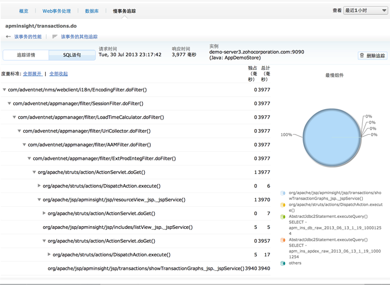Click the teal legend icon for others
The image size is (390, 289).
283,263
